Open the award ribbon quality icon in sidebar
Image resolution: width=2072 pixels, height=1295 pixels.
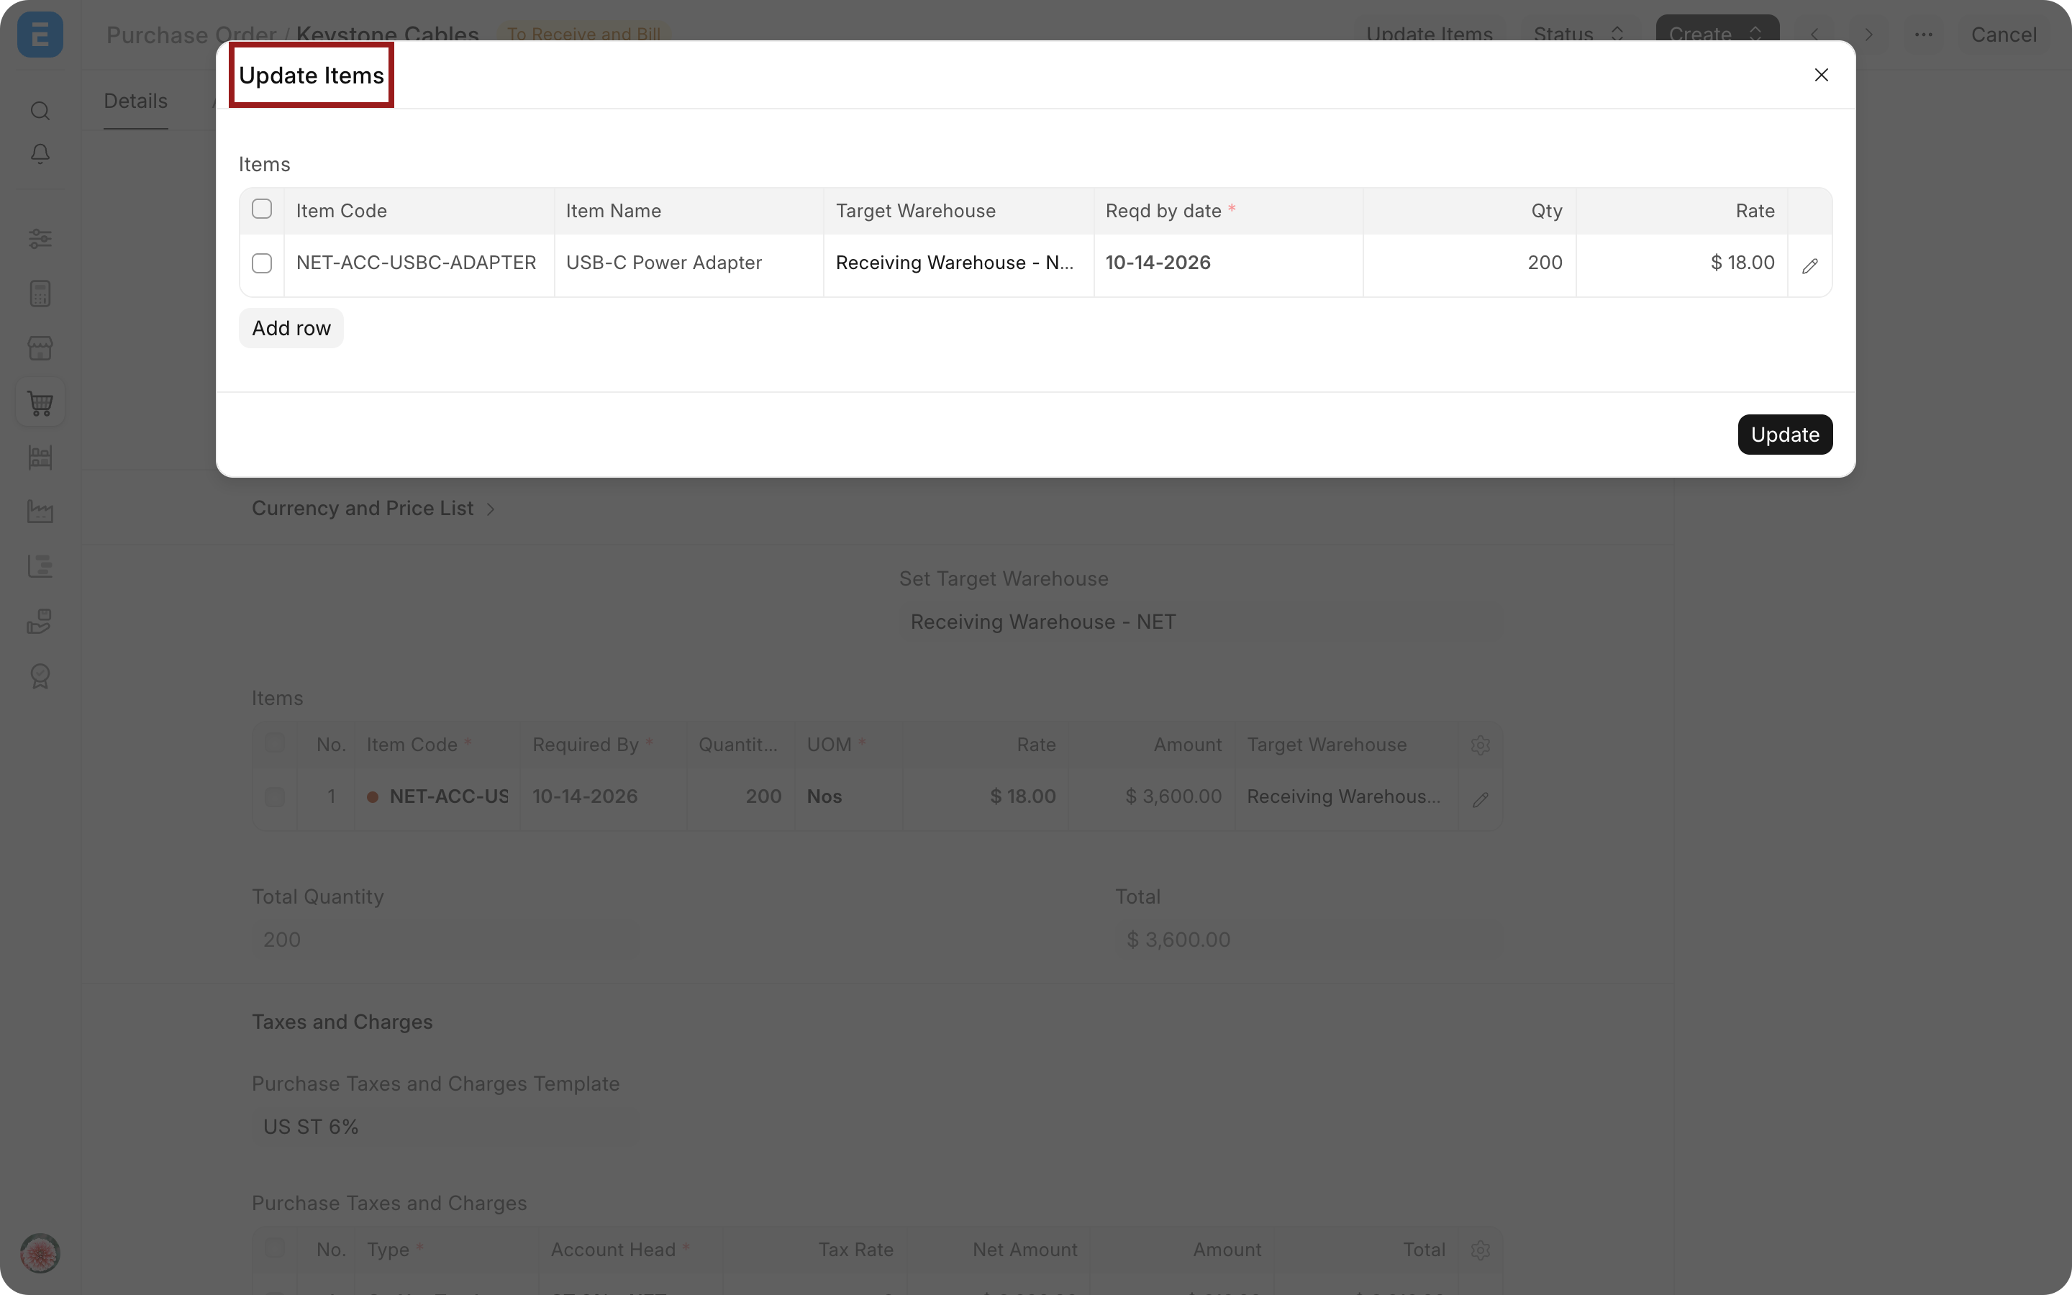coord(40,676)
